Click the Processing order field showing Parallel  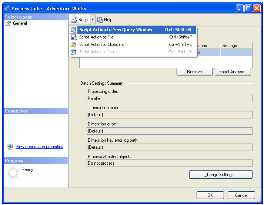170,98
